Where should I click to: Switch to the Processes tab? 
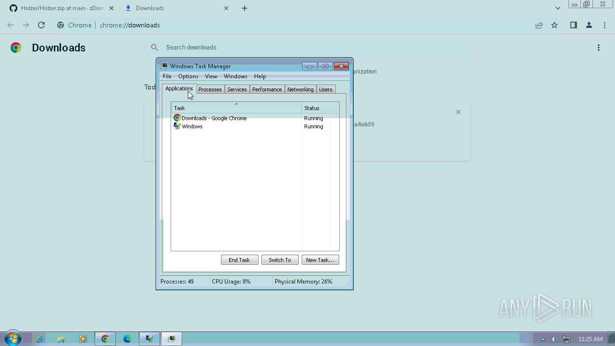point(210,89)
